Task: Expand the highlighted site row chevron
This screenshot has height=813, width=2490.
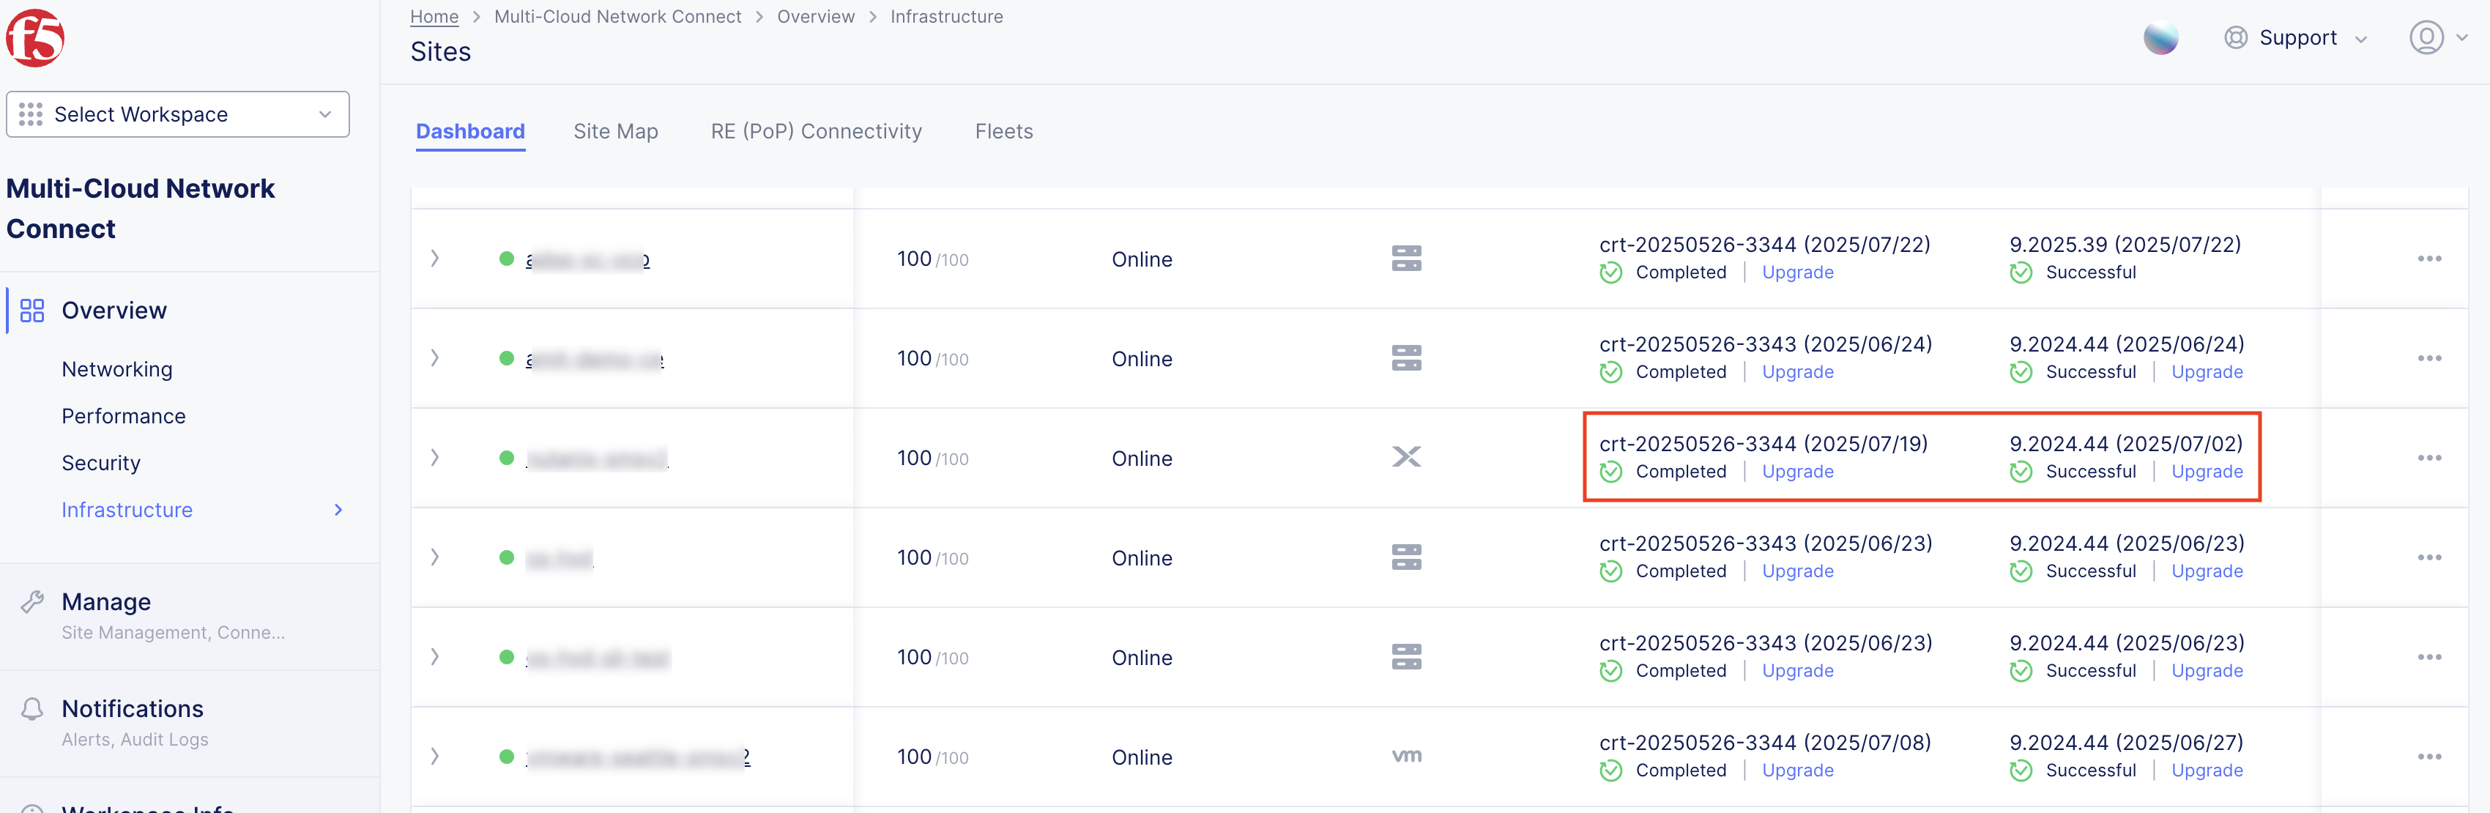Action: [434, 459]
